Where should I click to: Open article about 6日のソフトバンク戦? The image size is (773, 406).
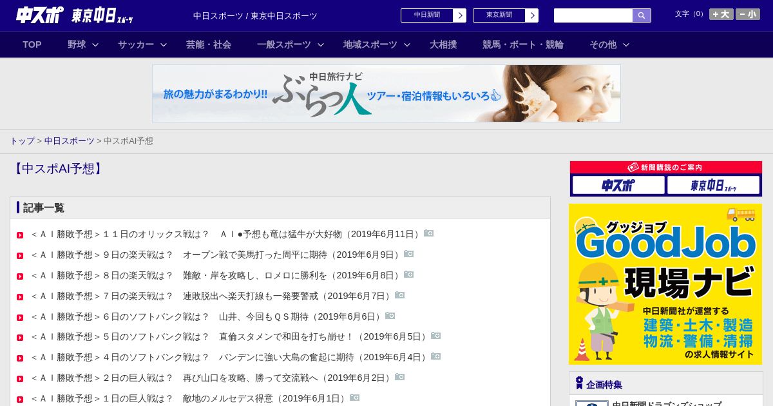[207, 316]
